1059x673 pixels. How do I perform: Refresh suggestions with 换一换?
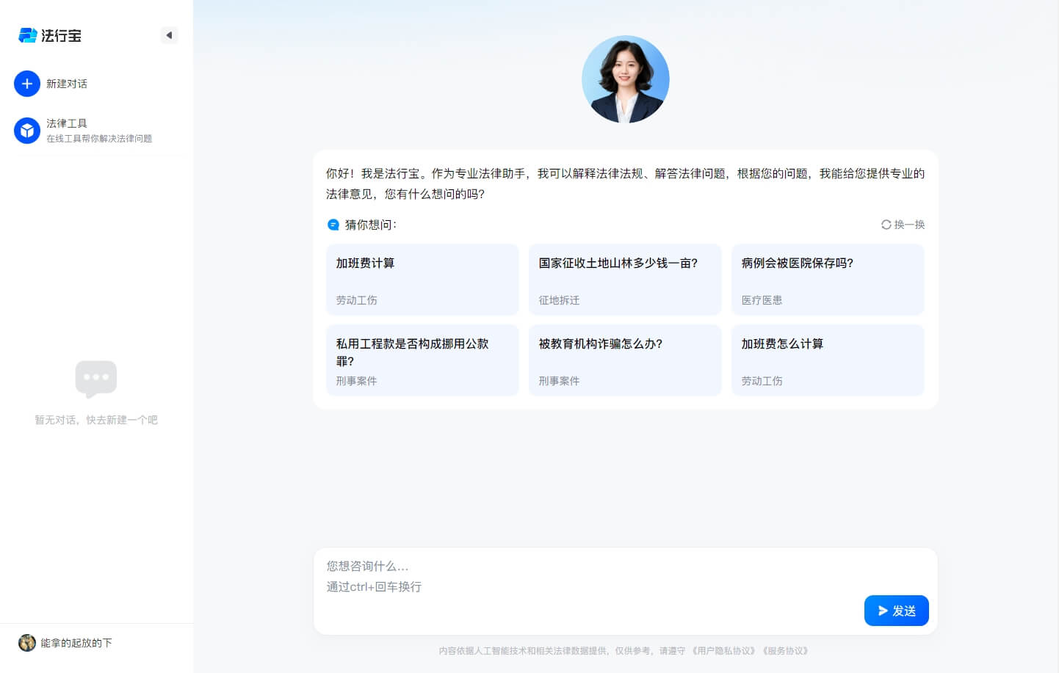(x=903, y=225)
